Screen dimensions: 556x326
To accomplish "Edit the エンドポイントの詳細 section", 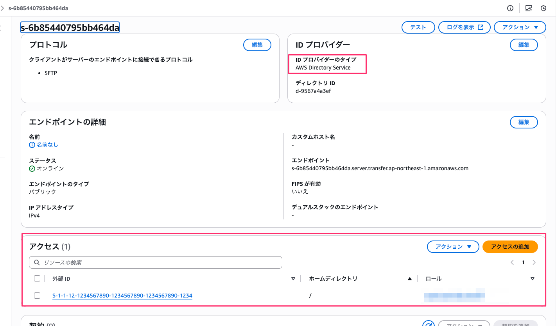I will click(524, 122).
